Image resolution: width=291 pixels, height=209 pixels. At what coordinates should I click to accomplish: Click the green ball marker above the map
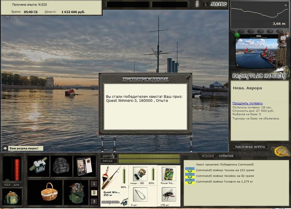(x=237, y=35)
